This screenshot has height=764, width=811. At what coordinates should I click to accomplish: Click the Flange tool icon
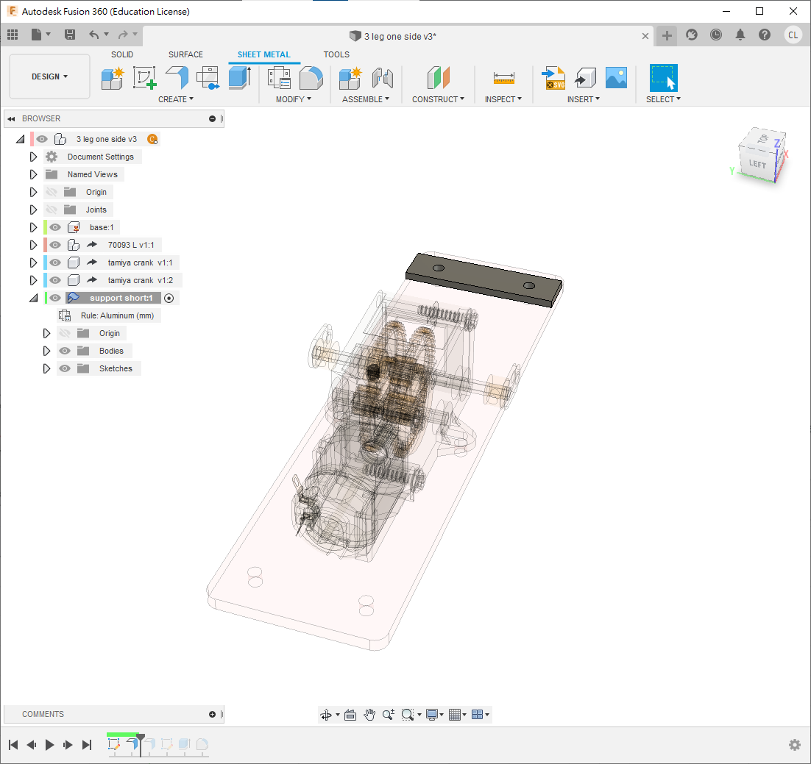[x=177, y=77]
